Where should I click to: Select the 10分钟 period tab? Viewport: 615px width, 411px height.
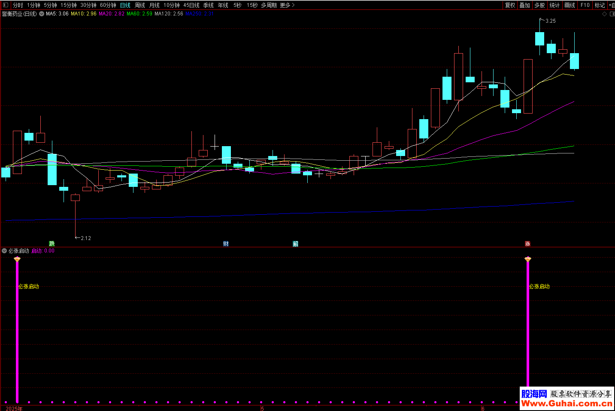172,5
